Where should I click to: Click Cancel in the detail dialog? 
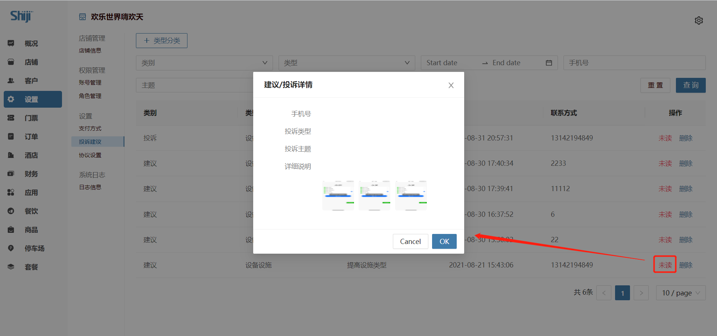coord(410,241)
